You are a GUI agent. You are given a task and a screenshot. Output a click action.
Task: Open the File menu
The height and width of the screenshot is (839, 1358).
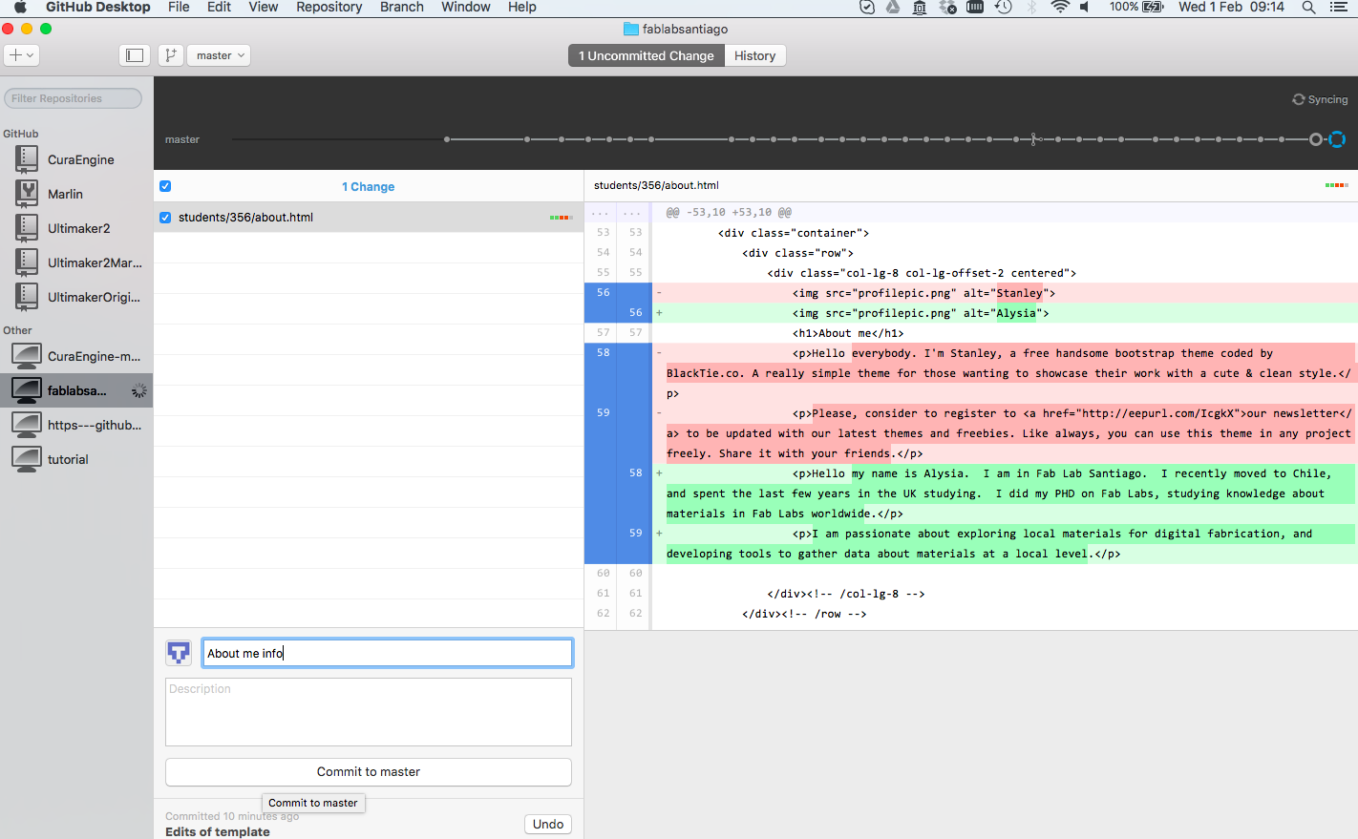pyautogui.click(x=179, y=7)
